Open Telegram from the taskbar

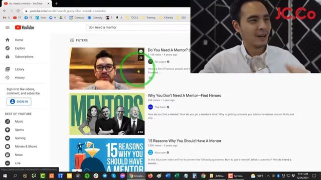coord(105,175)
